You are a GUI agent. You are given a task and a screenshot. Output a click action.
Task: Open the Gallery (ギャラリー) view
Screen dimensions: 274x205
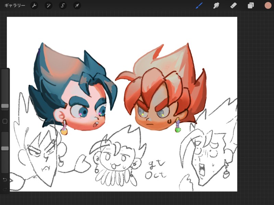tap(15, 5)
